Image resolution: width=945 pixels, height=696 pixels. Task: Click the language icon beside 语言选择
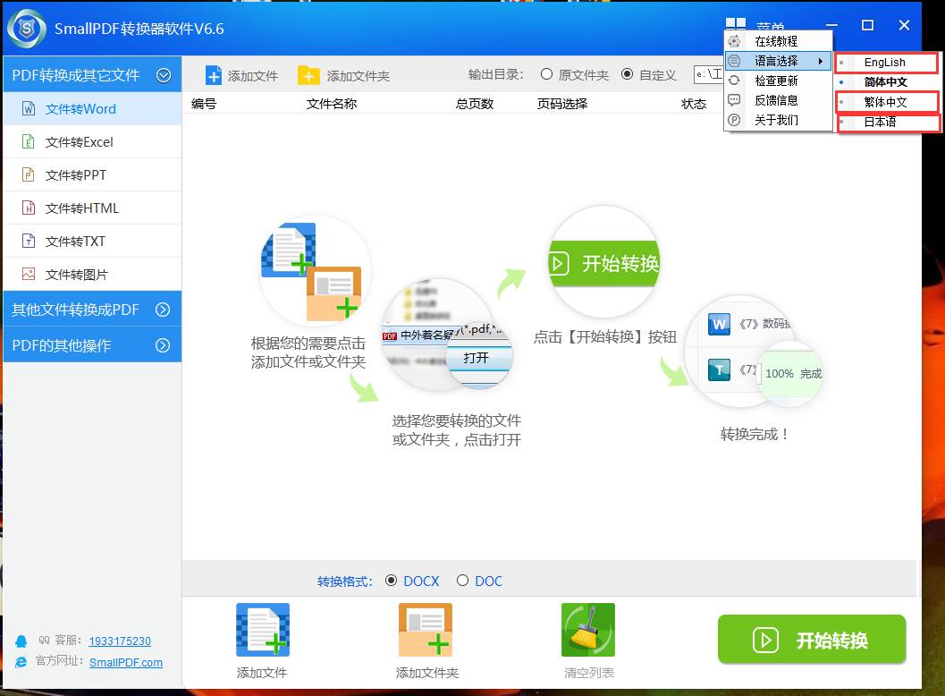[734, 61]
